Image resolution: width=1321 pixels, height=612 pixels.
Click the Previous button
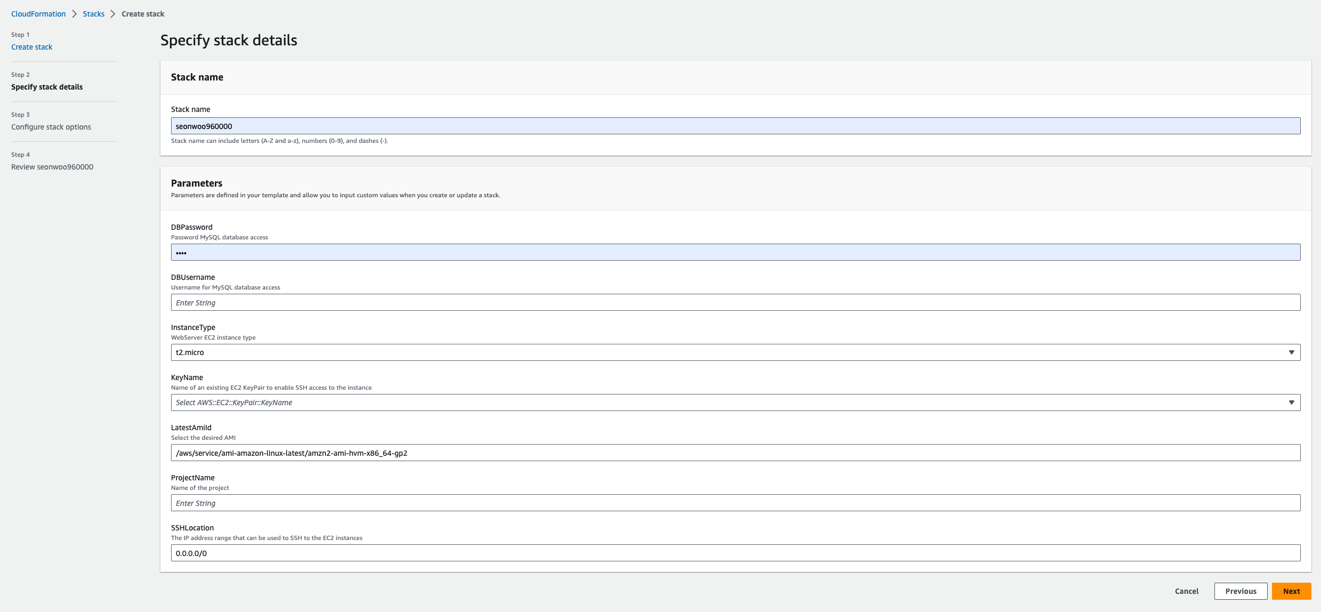(1241, 591)
